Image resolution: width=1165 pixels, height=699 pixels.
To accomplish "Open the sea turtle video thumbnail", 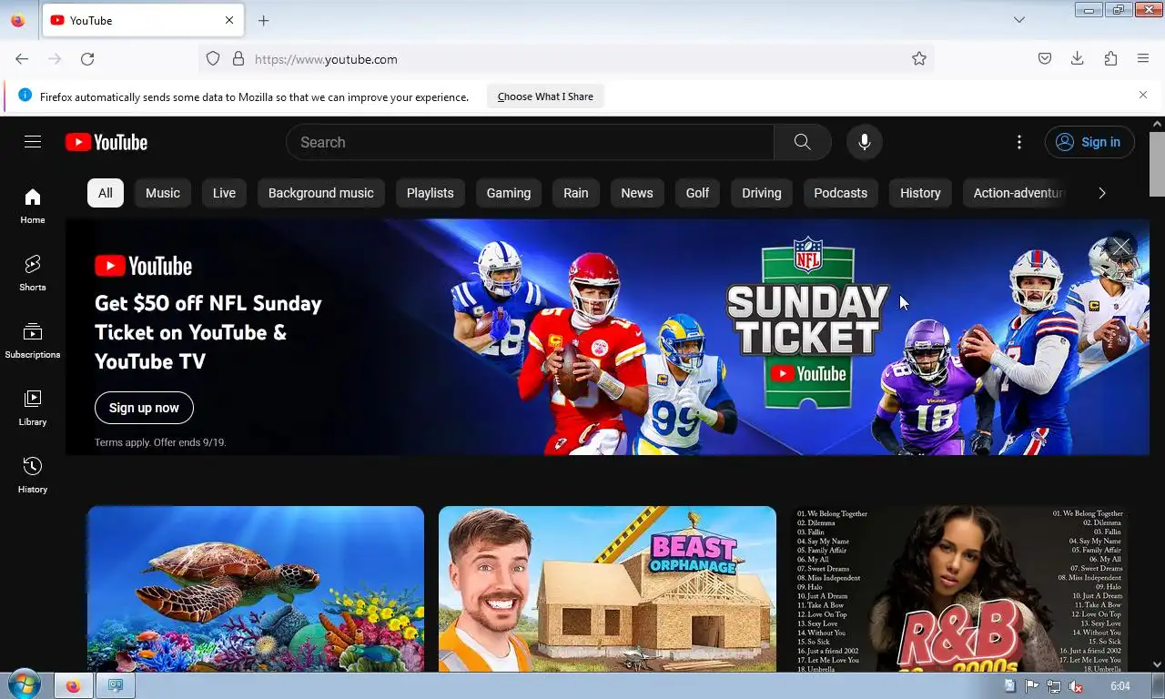I will pyautogui.click(x=256, y=589).
